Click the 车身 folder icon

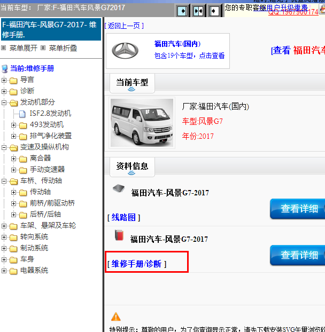pos(13,259)
